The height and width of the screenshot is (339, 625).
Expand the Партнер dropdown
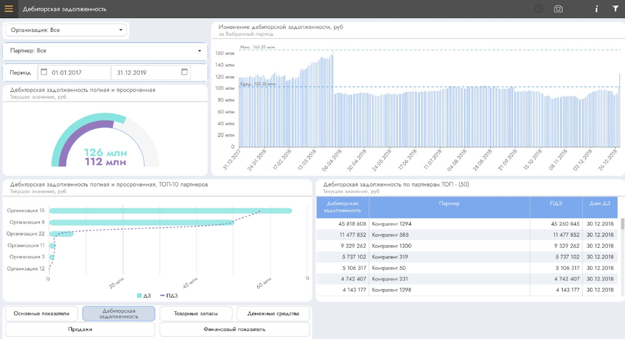point(105,51)
